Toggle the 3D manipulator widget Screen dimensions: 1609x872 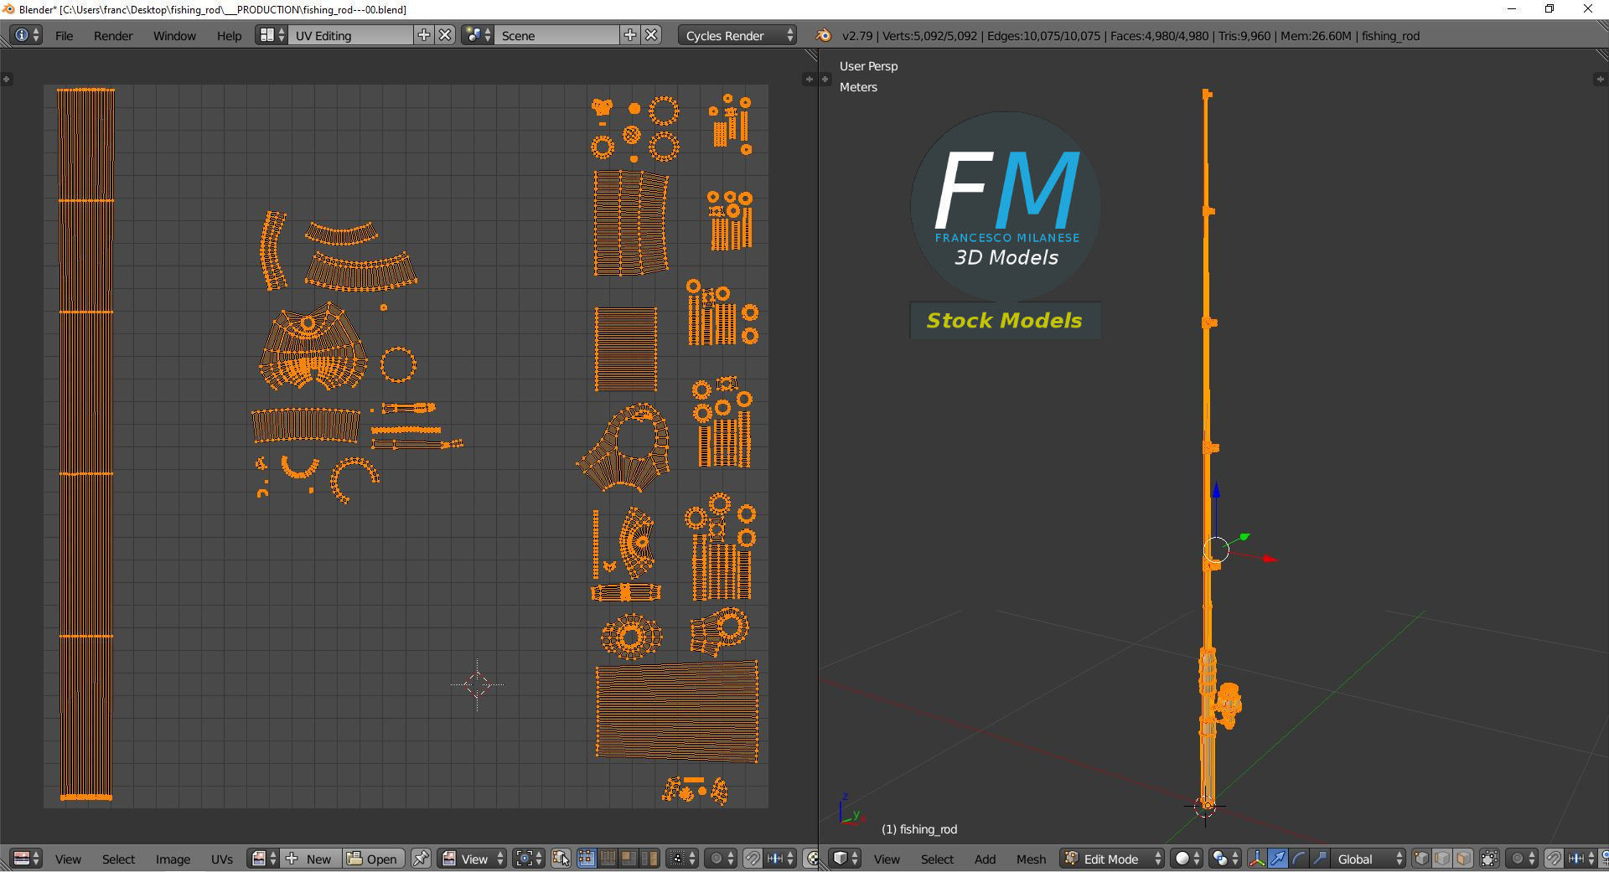(1257, 859)
